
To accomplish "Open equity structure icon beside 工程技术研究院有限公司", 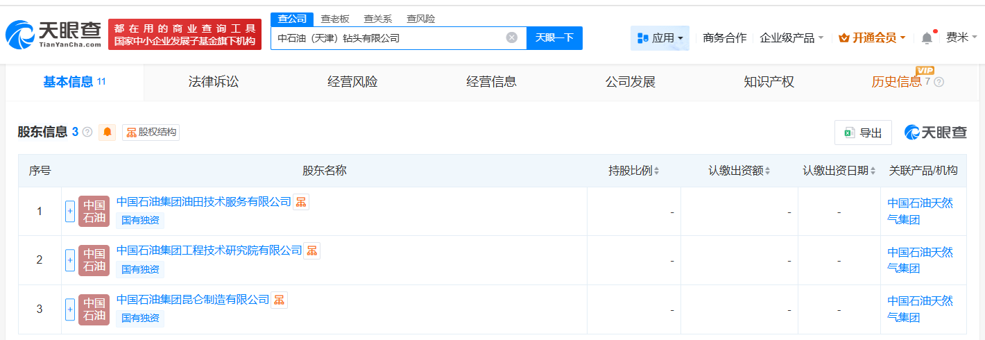I will point(312,250).
